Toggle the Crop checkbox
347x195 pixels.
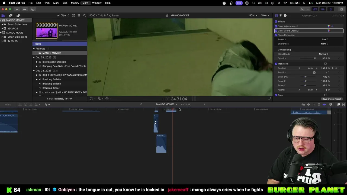[276, 95]
